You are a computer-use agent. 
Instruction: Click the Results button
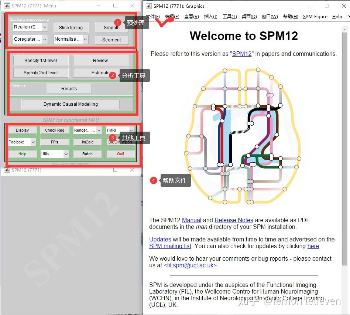click(69, 88)
